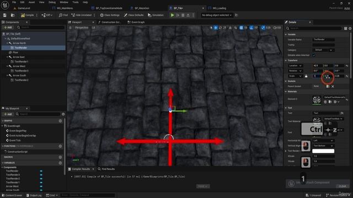This screenshot has height=198, width=353.
Task: Start Simulation mode
Action: pos(156,15)
